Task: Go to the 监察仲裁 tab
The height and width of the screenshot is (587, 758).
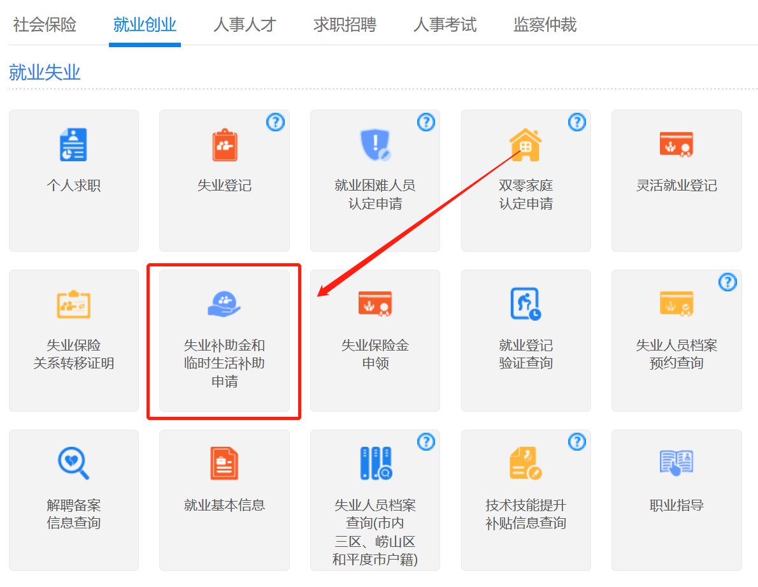Action: click(x=545, y=25)
